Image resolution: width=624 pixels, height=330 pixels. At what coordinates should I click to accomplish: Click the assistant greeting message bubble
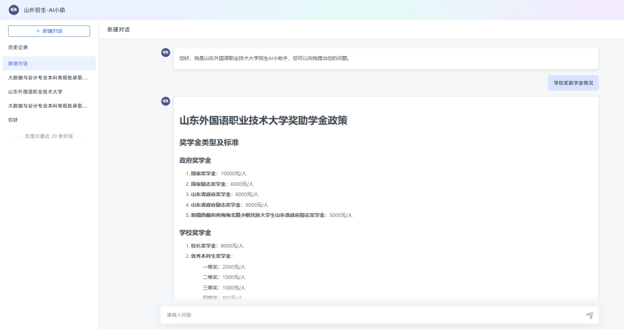click(385, 58)
